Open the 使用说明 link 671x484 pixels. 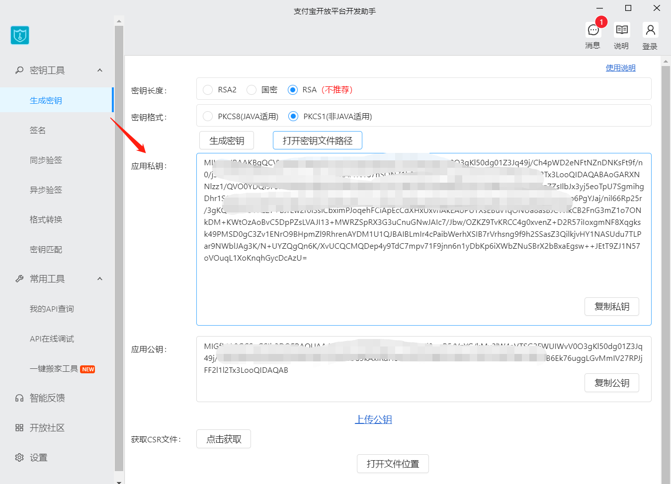click(620, 68)
